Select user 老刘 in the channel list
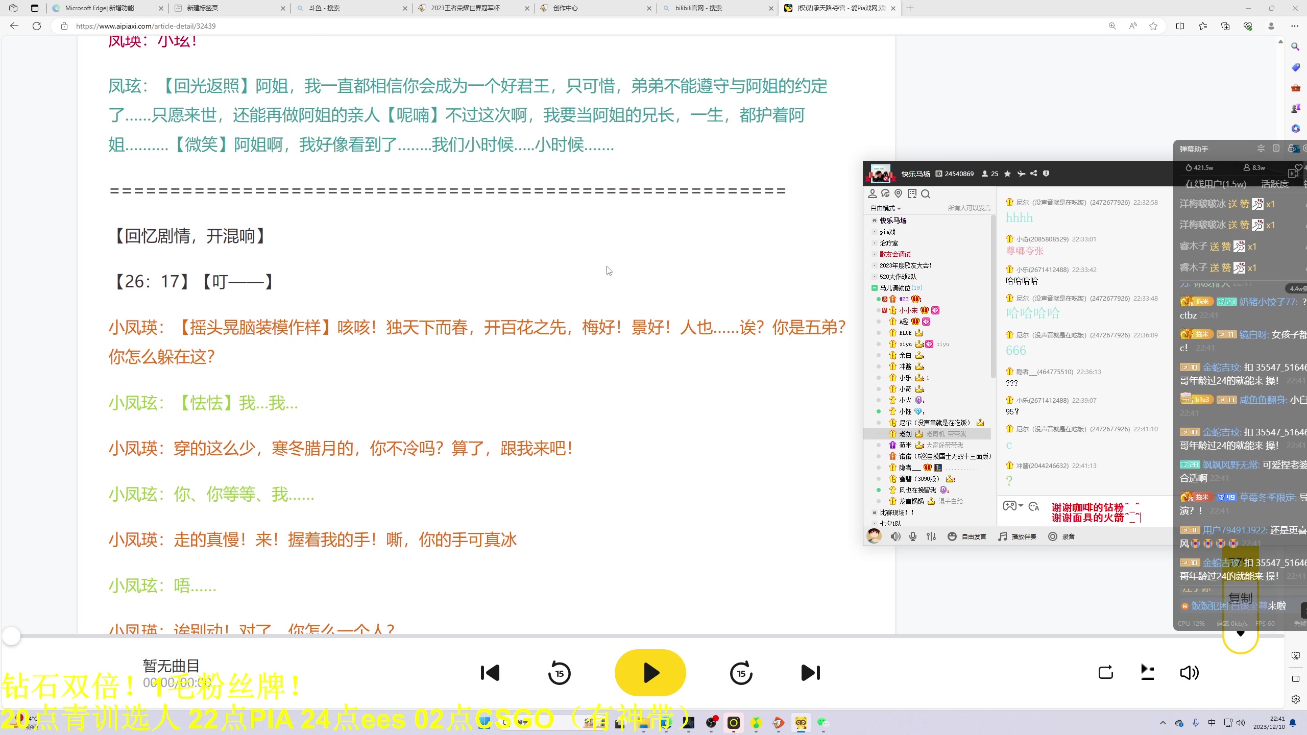 pyautogui.click(x=905, y=434)
